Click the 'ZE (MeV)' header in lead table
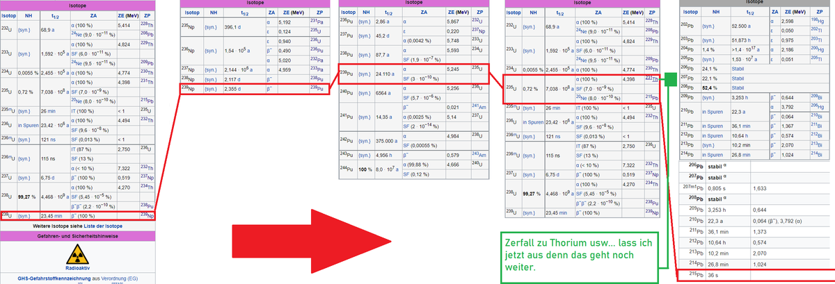This screenshot has height=284, width=835. 795,12
